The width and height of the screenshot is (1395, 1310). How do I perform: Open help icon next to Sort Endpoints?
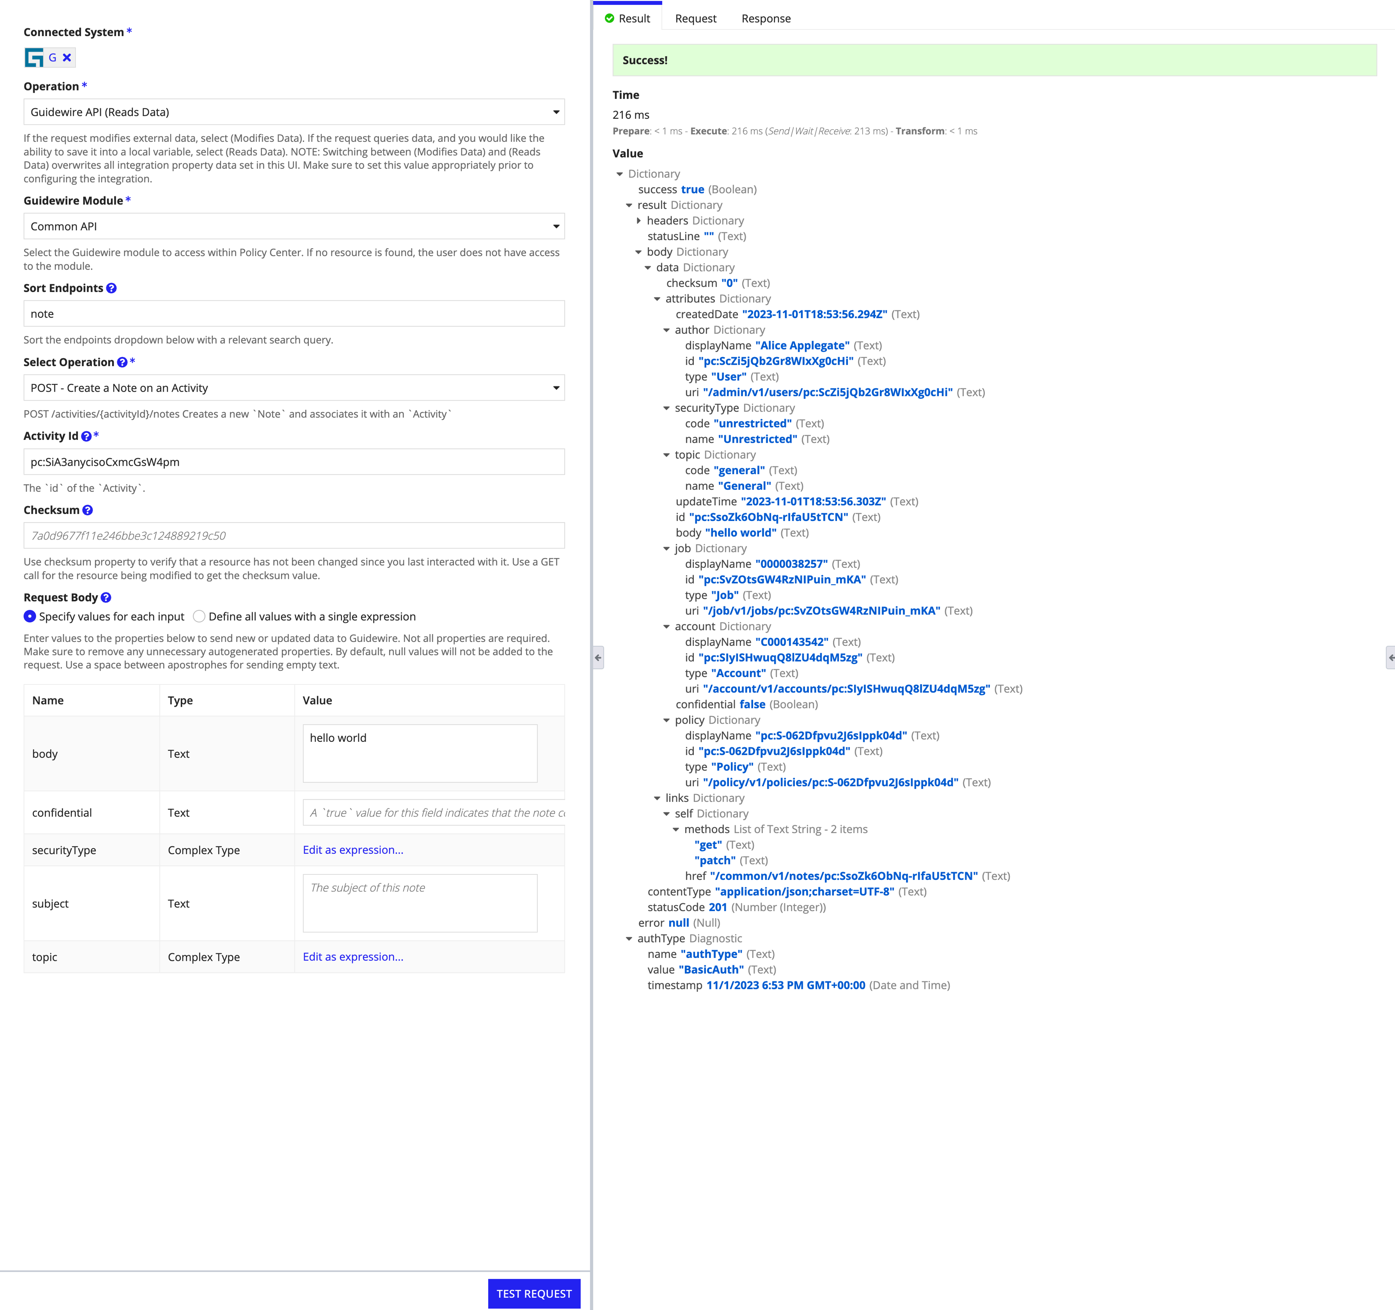(x=112, y=288)
